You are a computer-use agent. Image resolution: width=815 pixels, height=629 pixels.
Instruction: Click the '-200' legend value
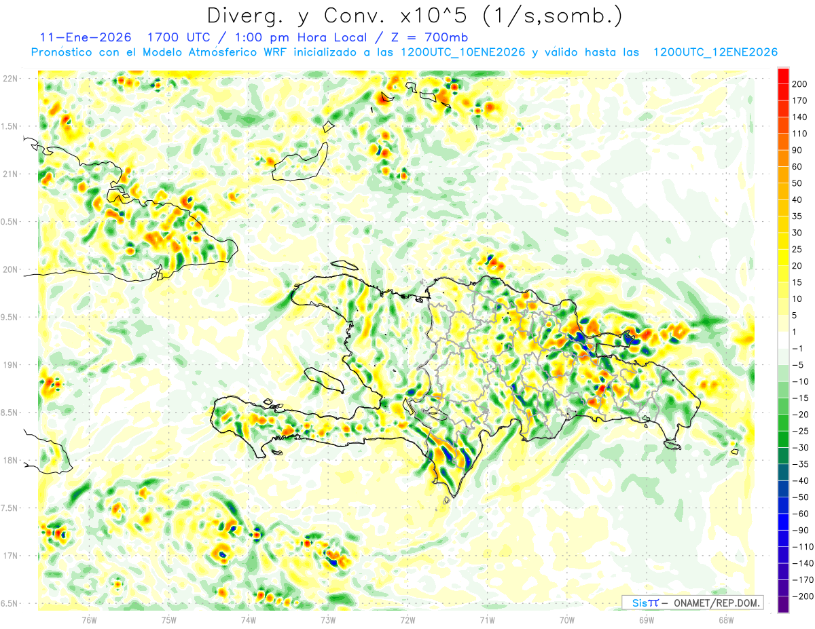pos(803,596)
